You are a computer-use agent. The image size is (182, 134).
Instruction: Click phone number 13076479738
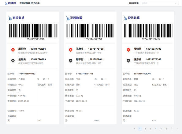tap(96, 49)
